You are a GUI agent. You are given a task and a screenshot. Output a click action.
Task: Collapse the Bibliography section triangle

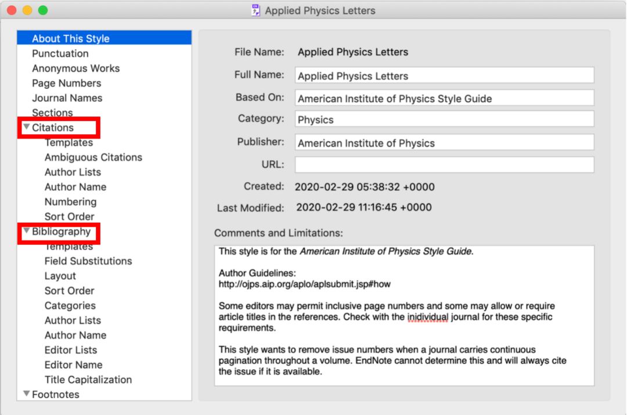pos(26,231)
